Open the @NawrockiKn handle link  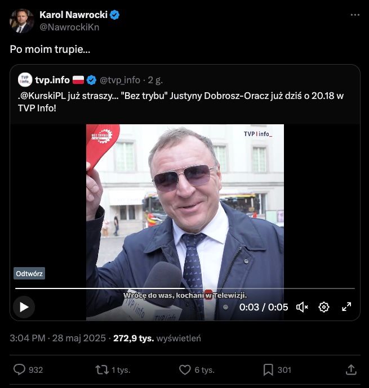(69, 26)
